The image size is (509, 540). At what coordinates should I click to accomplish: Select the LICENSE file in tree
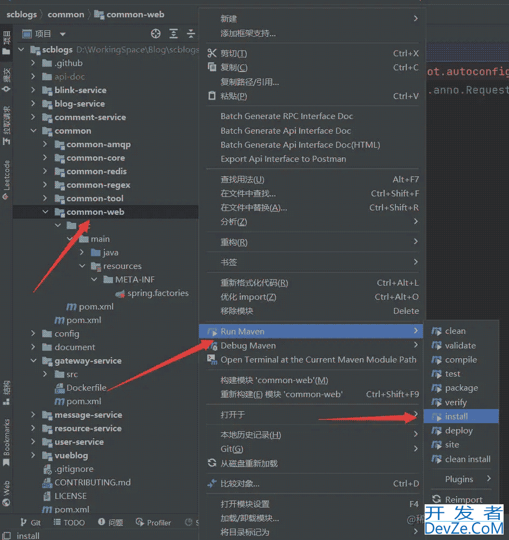click(x=71, y=496)
